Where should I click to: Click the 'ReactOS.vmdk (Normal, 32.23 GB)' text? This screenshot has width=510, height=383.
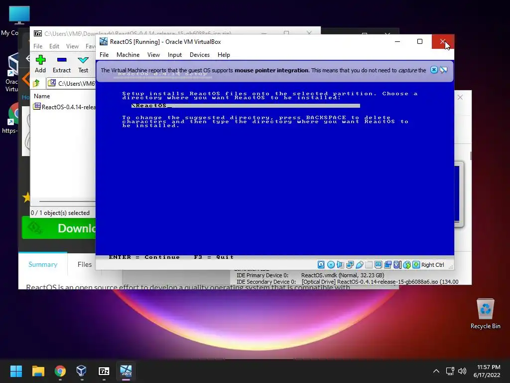(343, 275)
